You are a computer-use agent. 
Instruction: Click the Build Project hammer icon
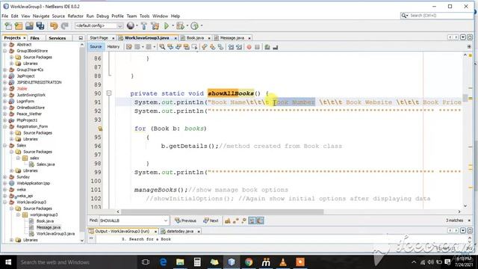point(144,26)
